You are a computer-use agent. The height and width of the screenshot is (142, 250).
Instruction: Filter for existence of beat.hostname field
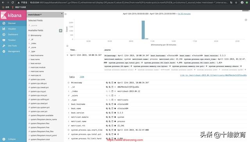[x=115, y=104]
